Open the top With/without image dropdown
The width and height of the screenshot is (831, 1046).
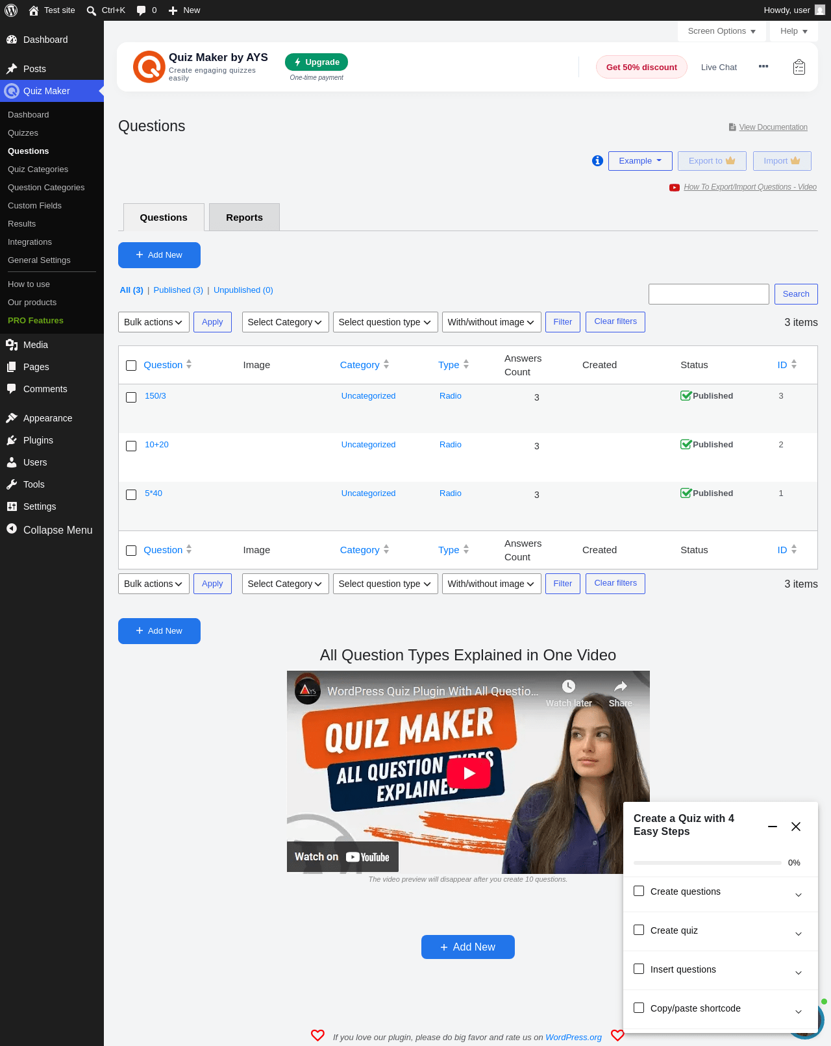(491, 322)
